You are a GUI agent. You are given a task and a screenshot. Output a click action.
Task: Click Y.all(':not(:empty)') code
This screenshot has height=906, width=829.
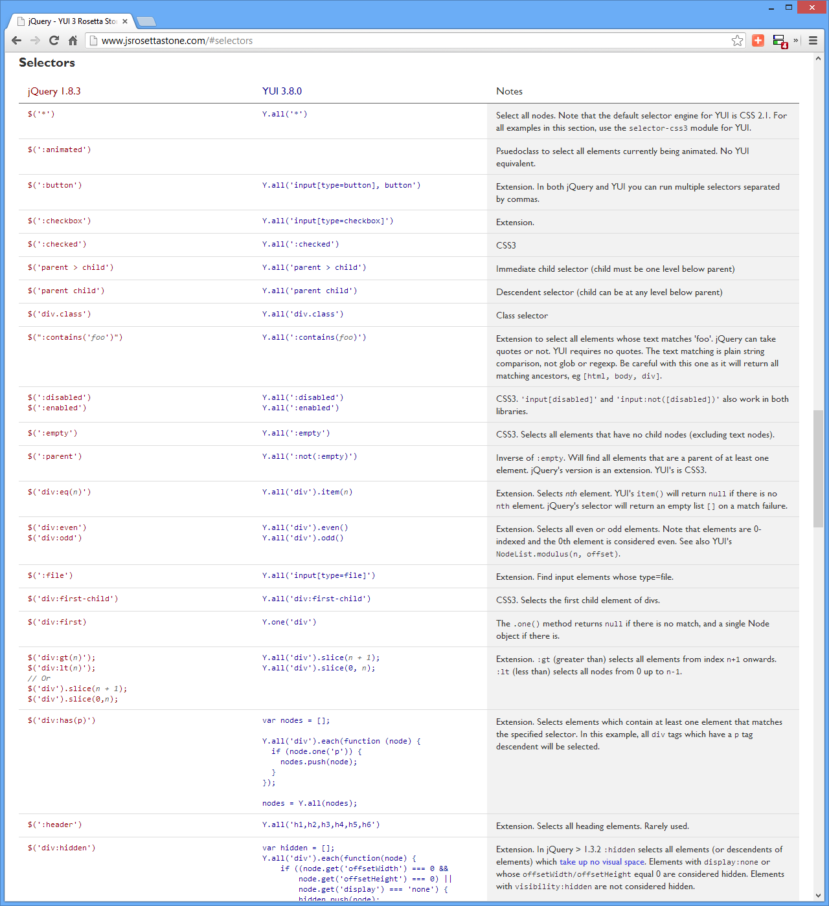click(x=310, y=456)
